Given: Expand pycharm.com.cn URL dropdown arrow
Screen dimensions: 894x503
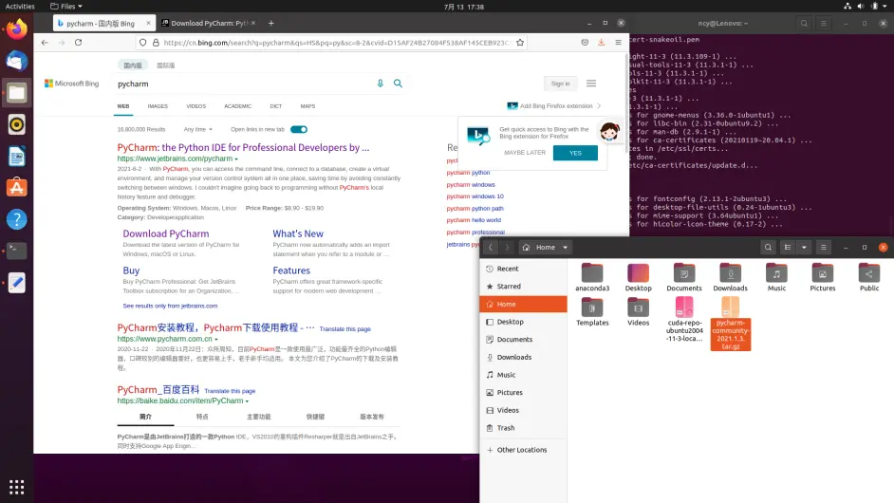Looking at the screenshot, I should 215,340.
